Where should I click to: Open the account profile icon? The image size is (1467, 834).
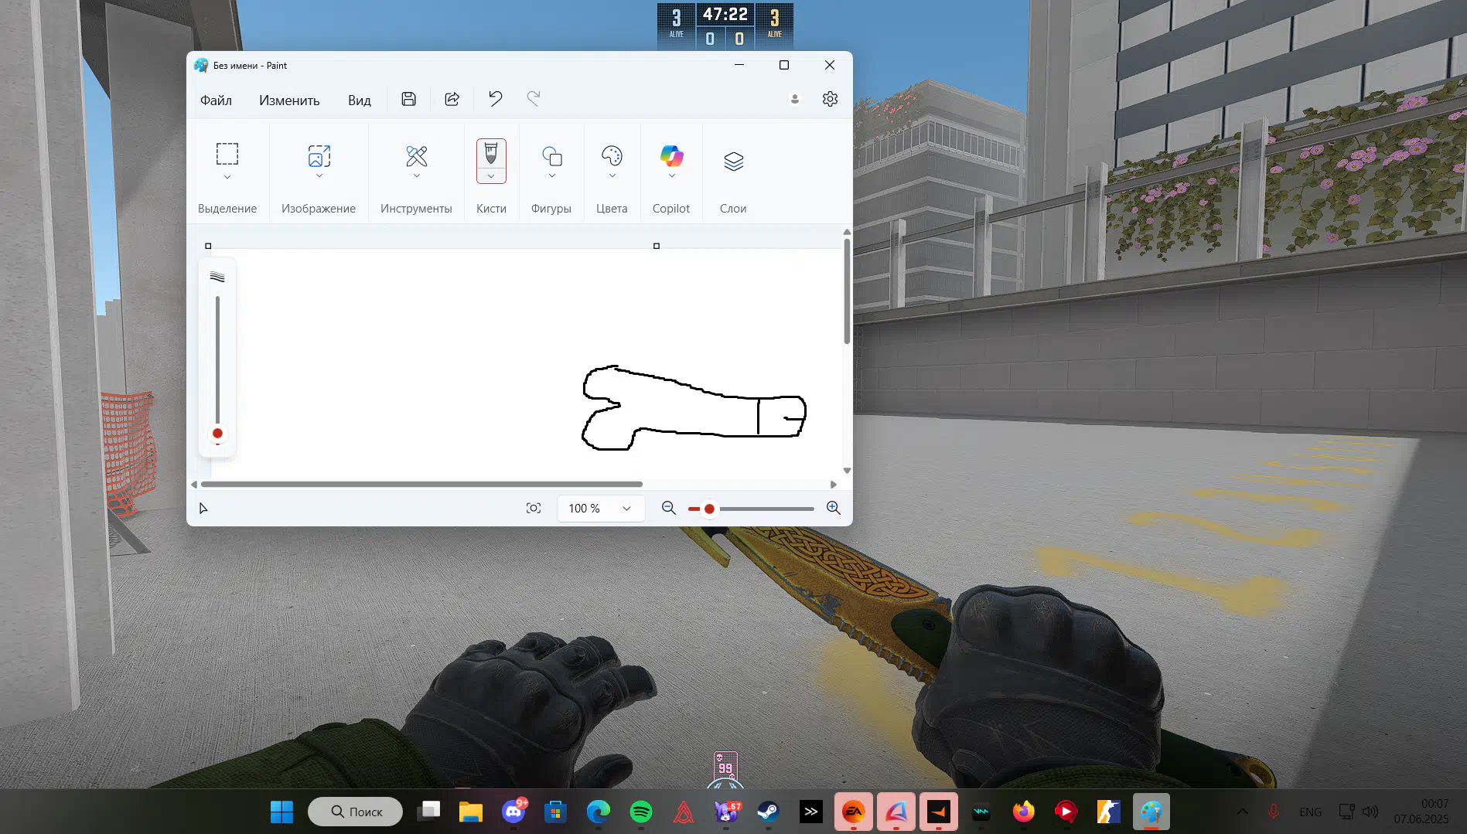tap(795, 99)
